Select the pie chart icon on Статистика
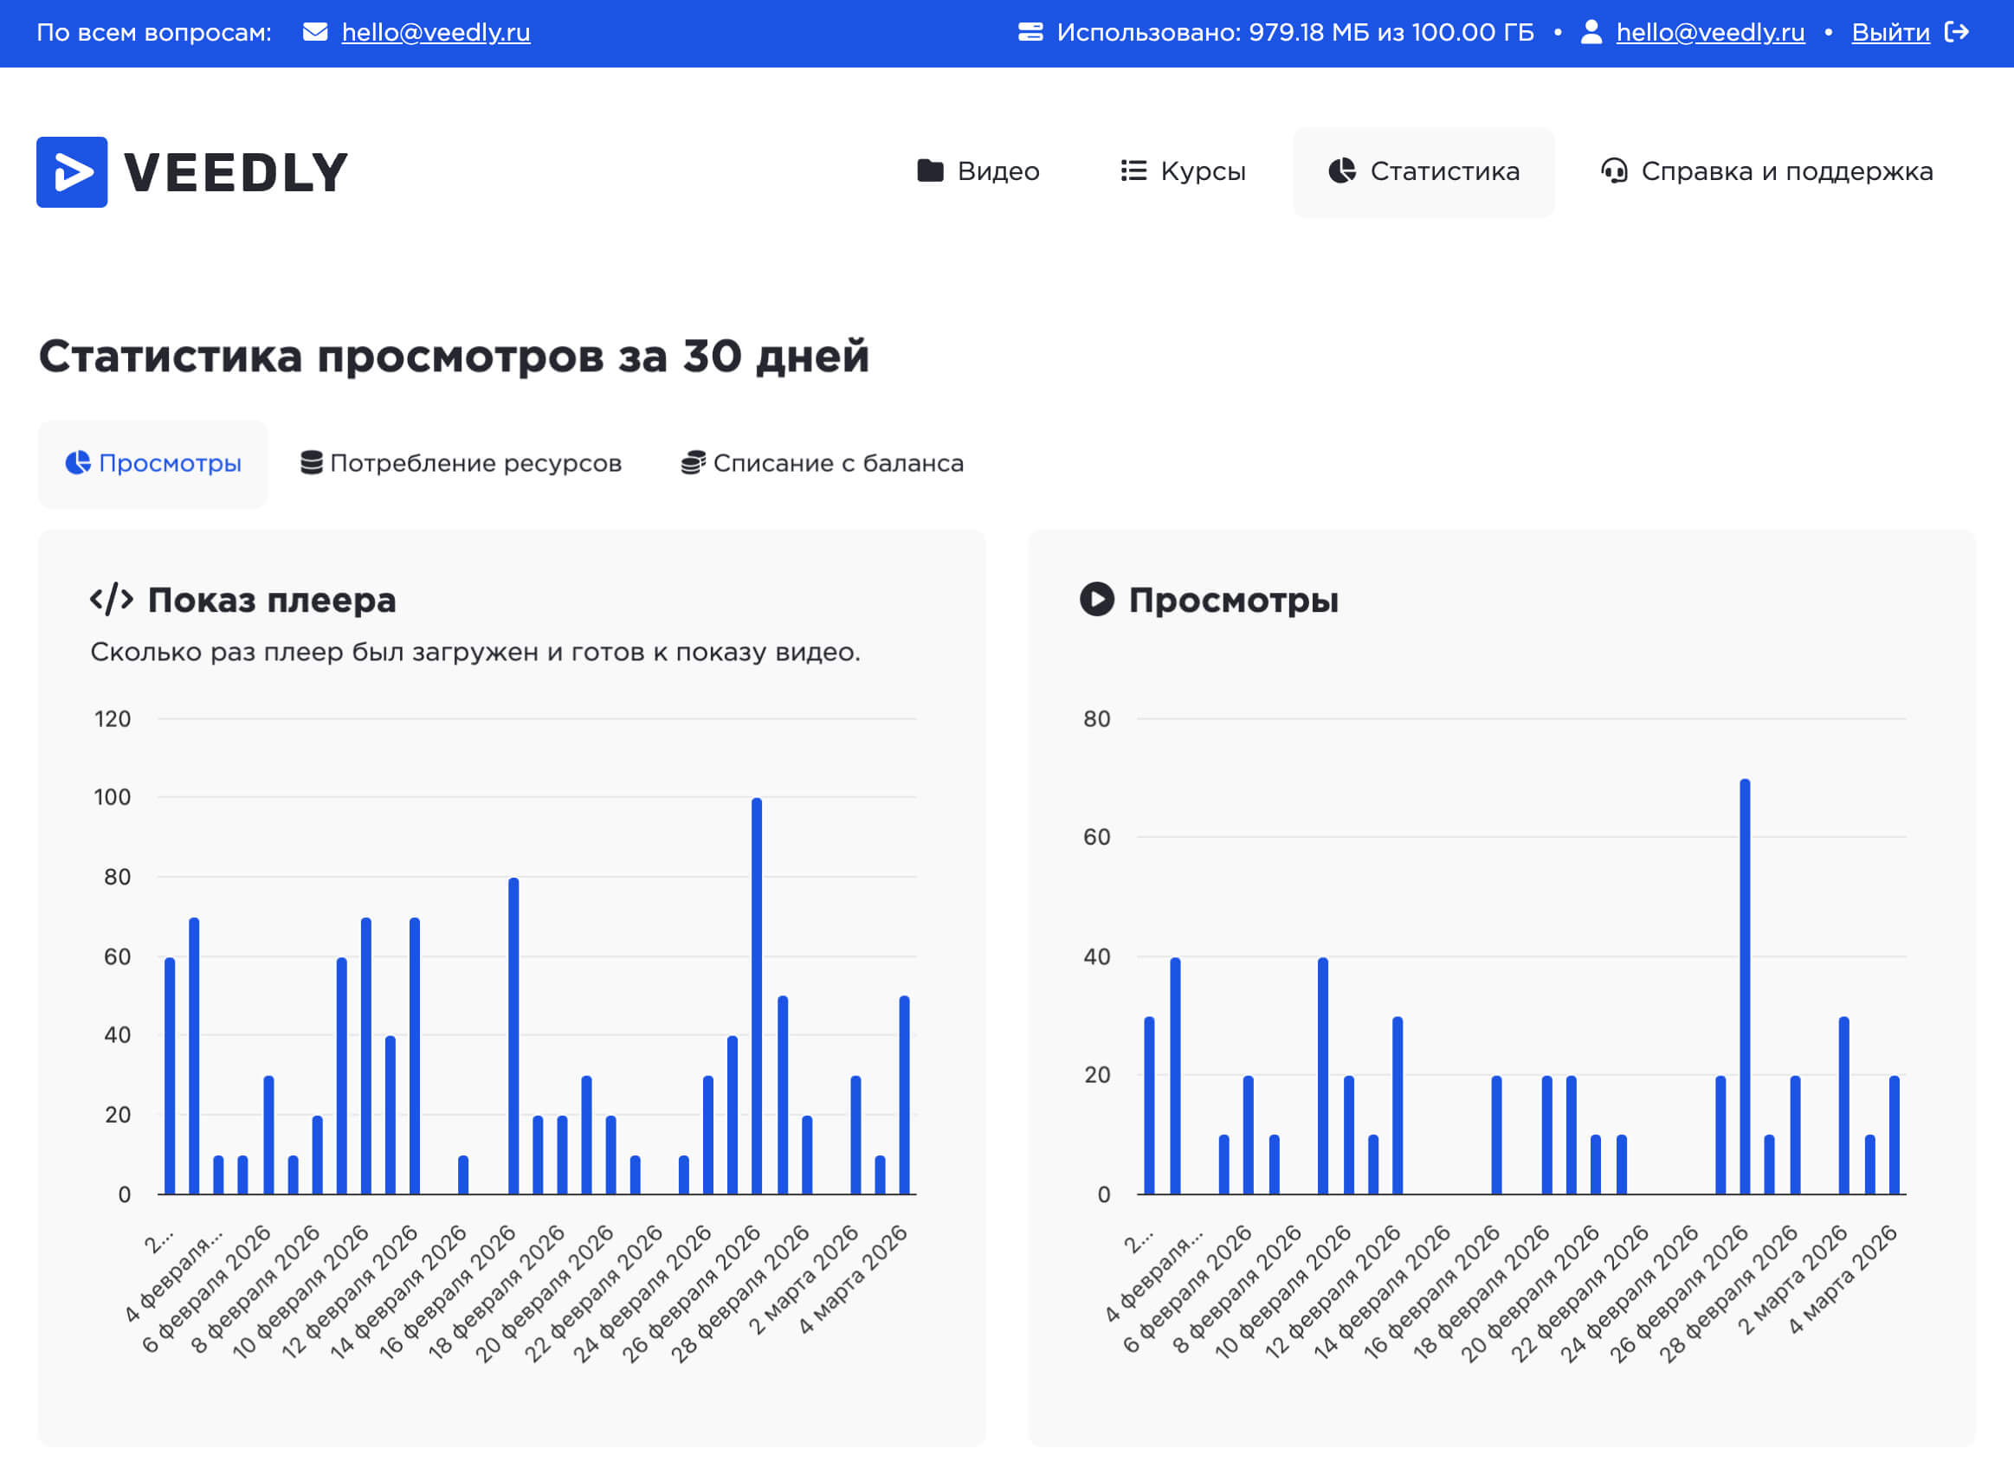This screenshot has width=2014, height=1461. tap(1343, 171)
